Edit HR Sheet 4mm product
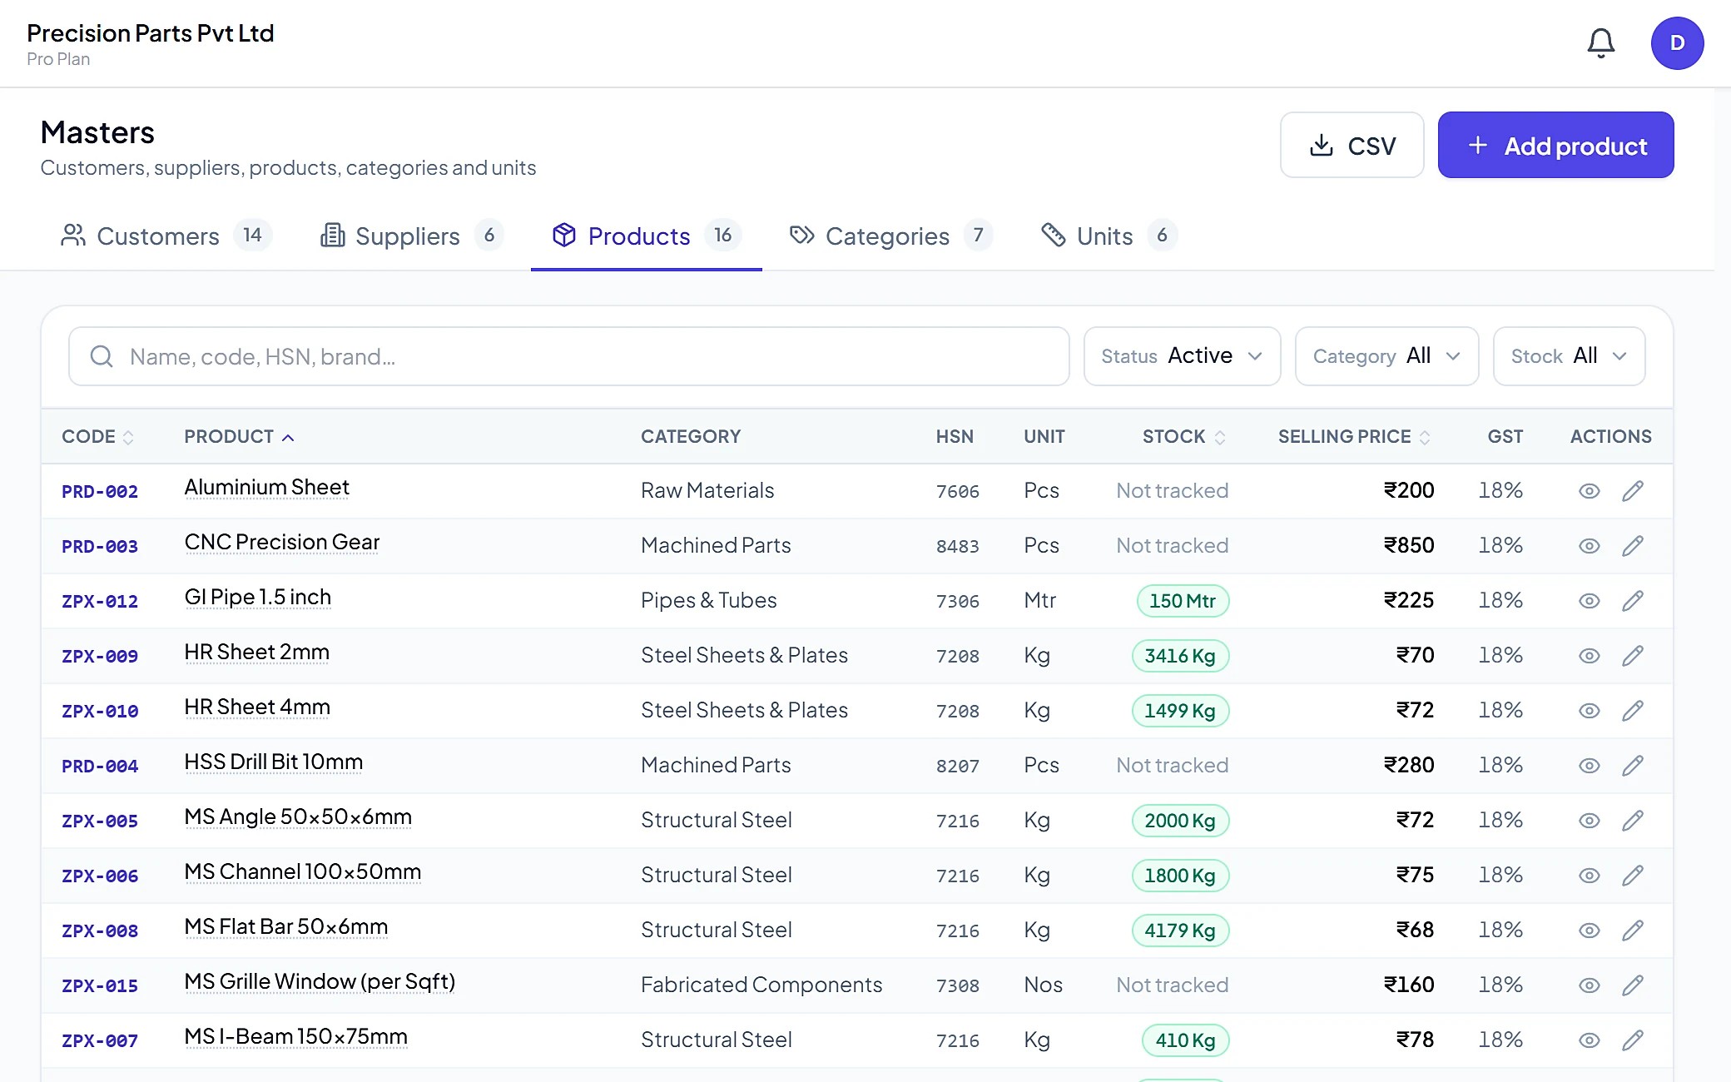1731x1082 pixels. pyautogui.click(x=1632, y=711)
